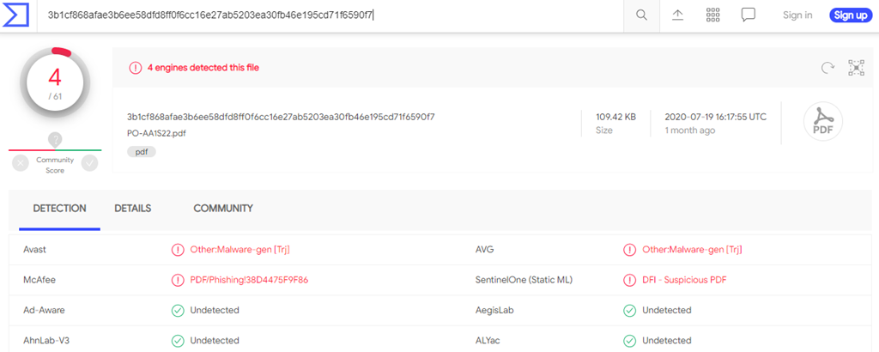Open the apps grid icon
The width and height of the screenshot is (879, 352).
point(712,15)
